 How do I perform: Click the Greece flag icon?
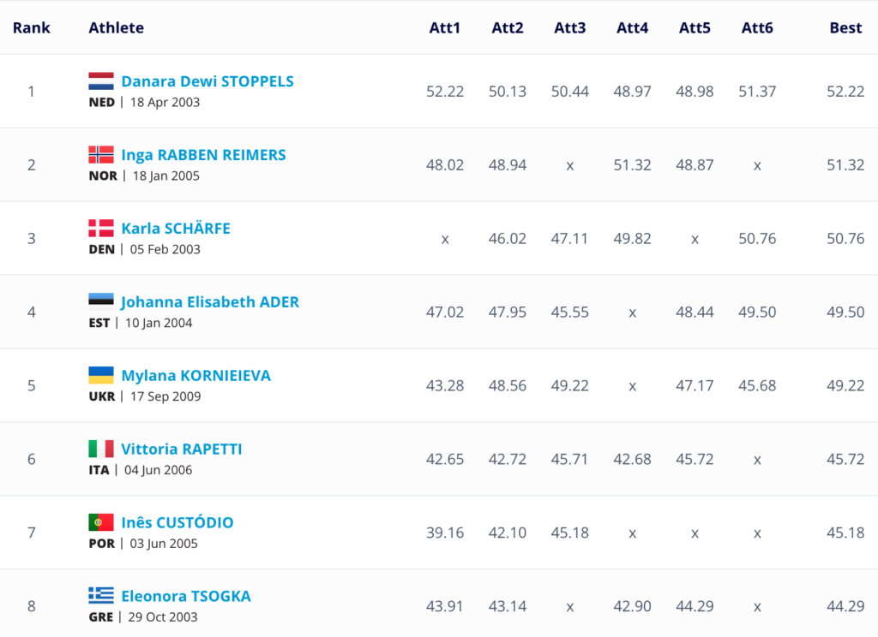point(101,596)
